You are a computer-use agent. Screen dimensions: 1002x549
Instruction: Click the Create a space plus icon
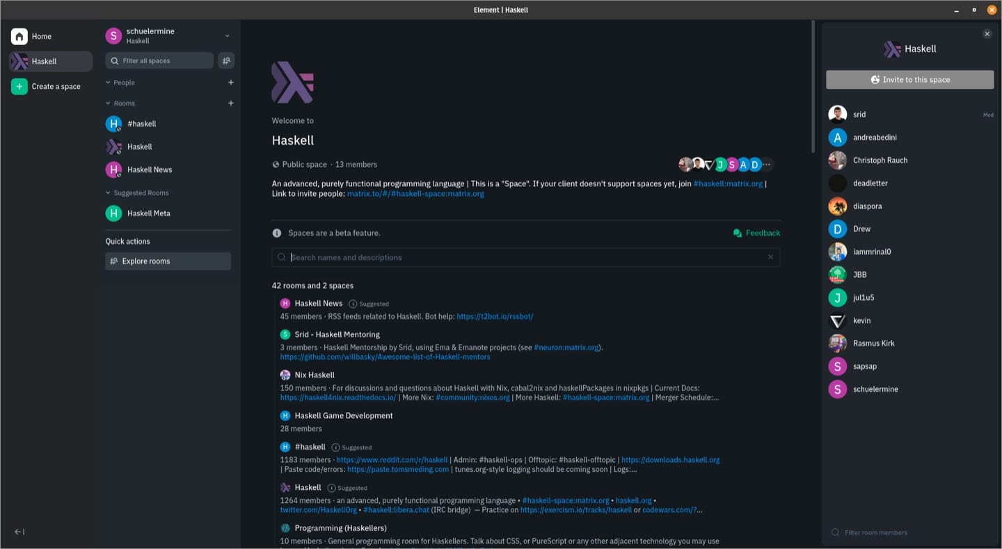click(x=19, y=86)
